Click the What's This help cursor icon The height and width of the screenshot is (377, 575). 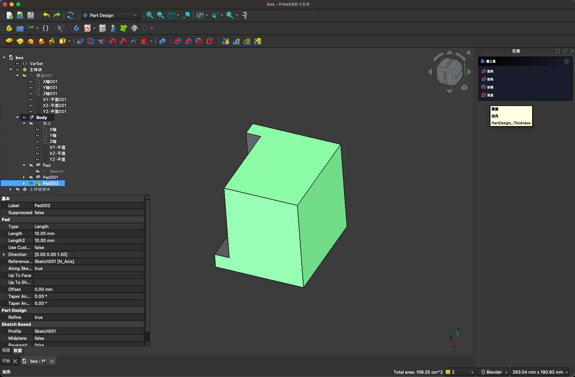pos(61,28)
